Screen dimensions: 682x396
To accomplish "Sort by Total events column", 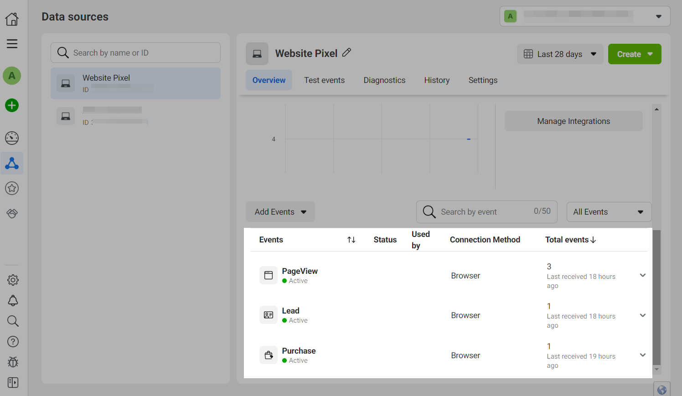I will (x=570, y=240).
